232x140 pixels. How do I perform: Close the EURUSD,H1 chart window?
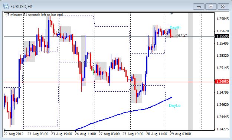click(223, 7)
